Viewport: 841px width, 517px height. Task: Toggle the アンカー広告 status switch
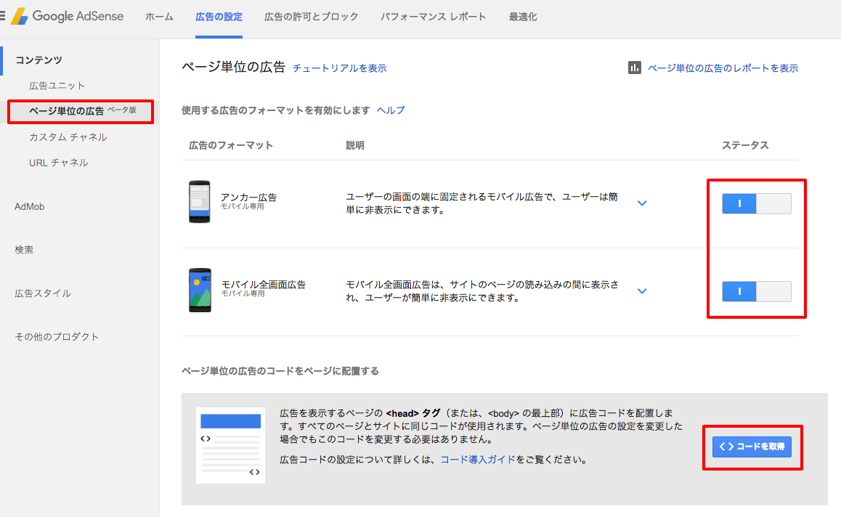click(x=756, y=204)
